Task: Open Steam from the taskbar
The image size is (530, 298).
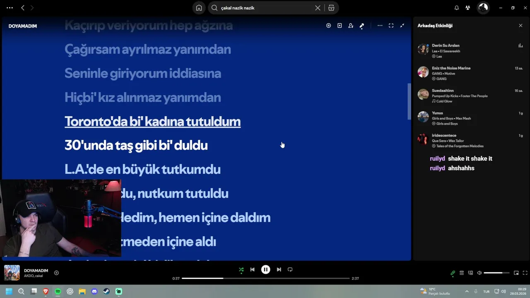Action: (106, 291)
